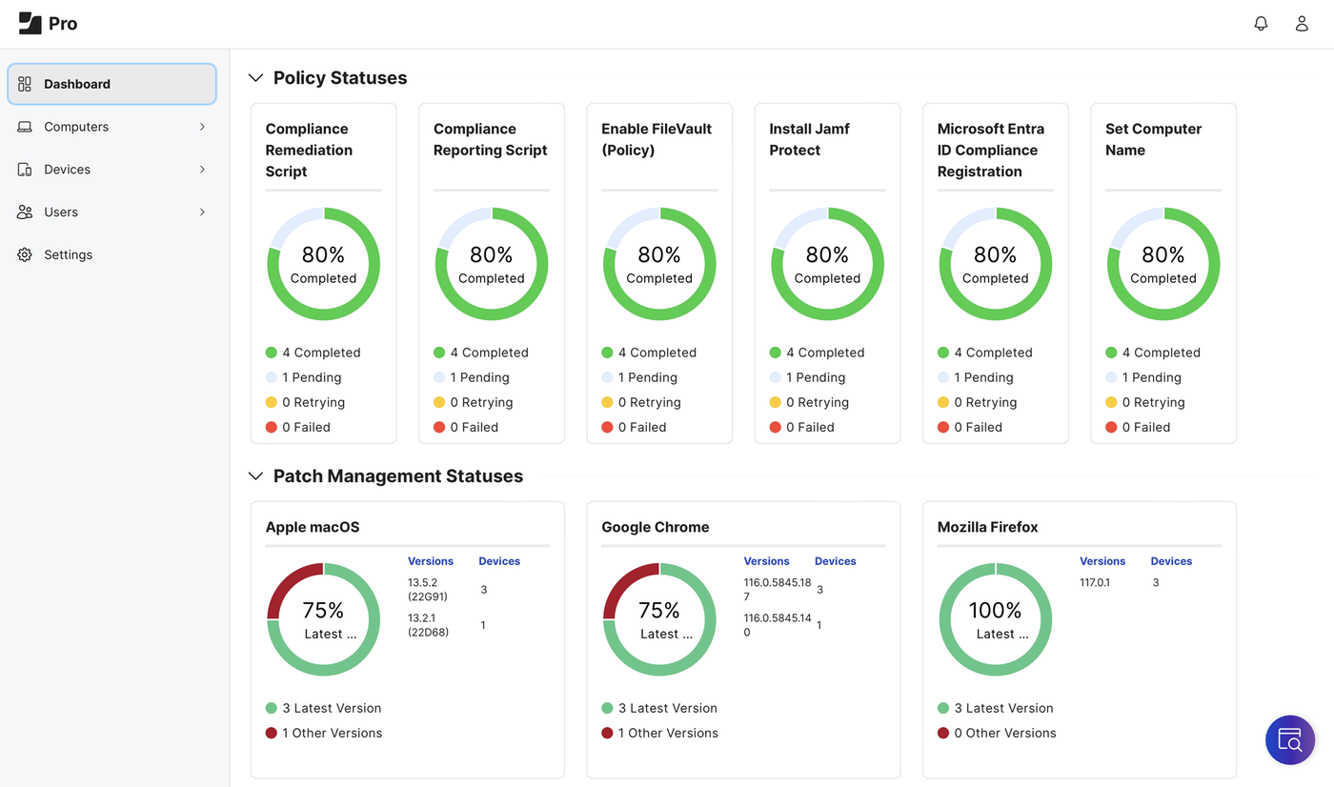This screenshot has height=787, width=1334.
Task: Click Devices header in Google Chrome card
Action: pos(836,561)
